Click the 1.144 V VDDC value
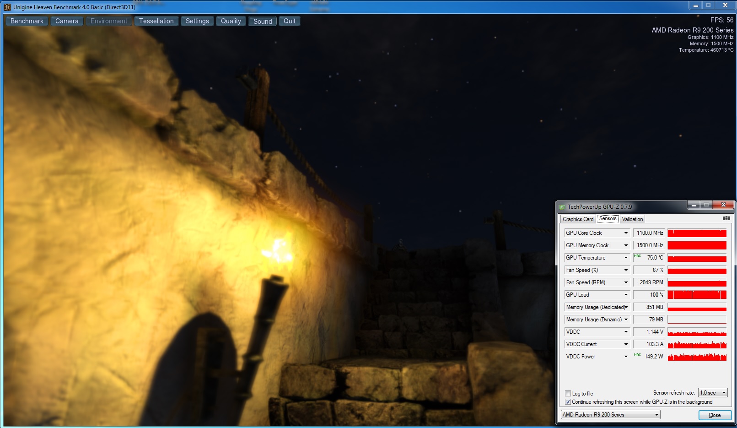737x428 pixels. [x=649, y=332]
